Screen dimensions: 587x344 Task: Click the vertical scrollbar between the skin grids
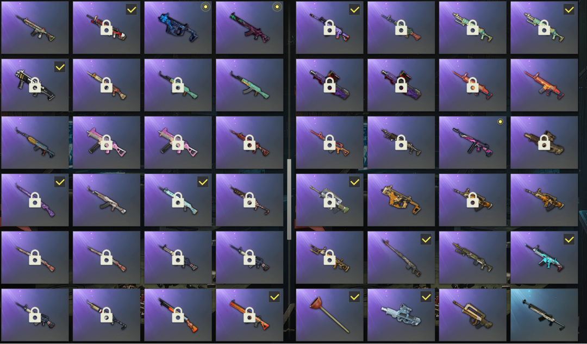(x=289, y=199)
